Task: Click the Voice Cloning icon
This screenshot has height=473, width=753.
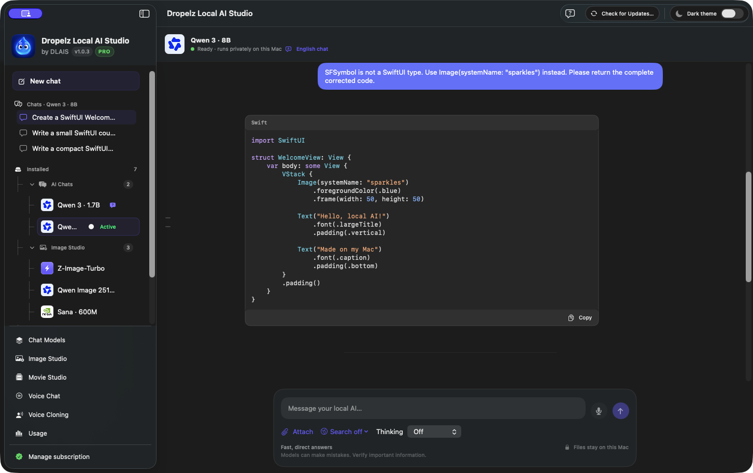Action: [19, 414]
